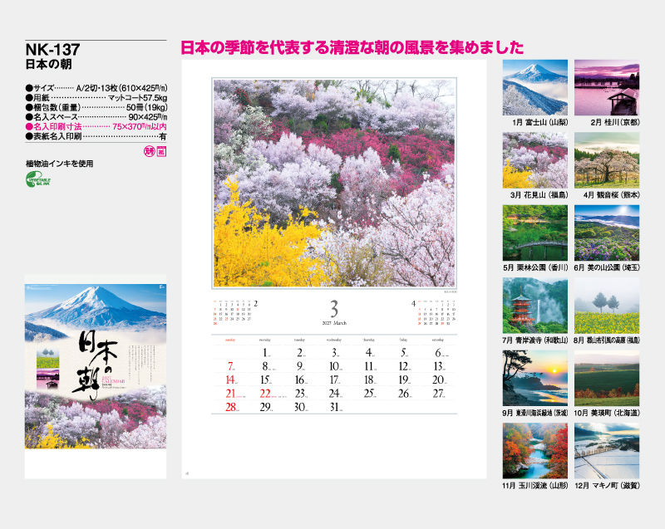665x529 pixels.
Task: Click the caption 12月 マキノ町 (滋賀)
Action: coord(607,486)
